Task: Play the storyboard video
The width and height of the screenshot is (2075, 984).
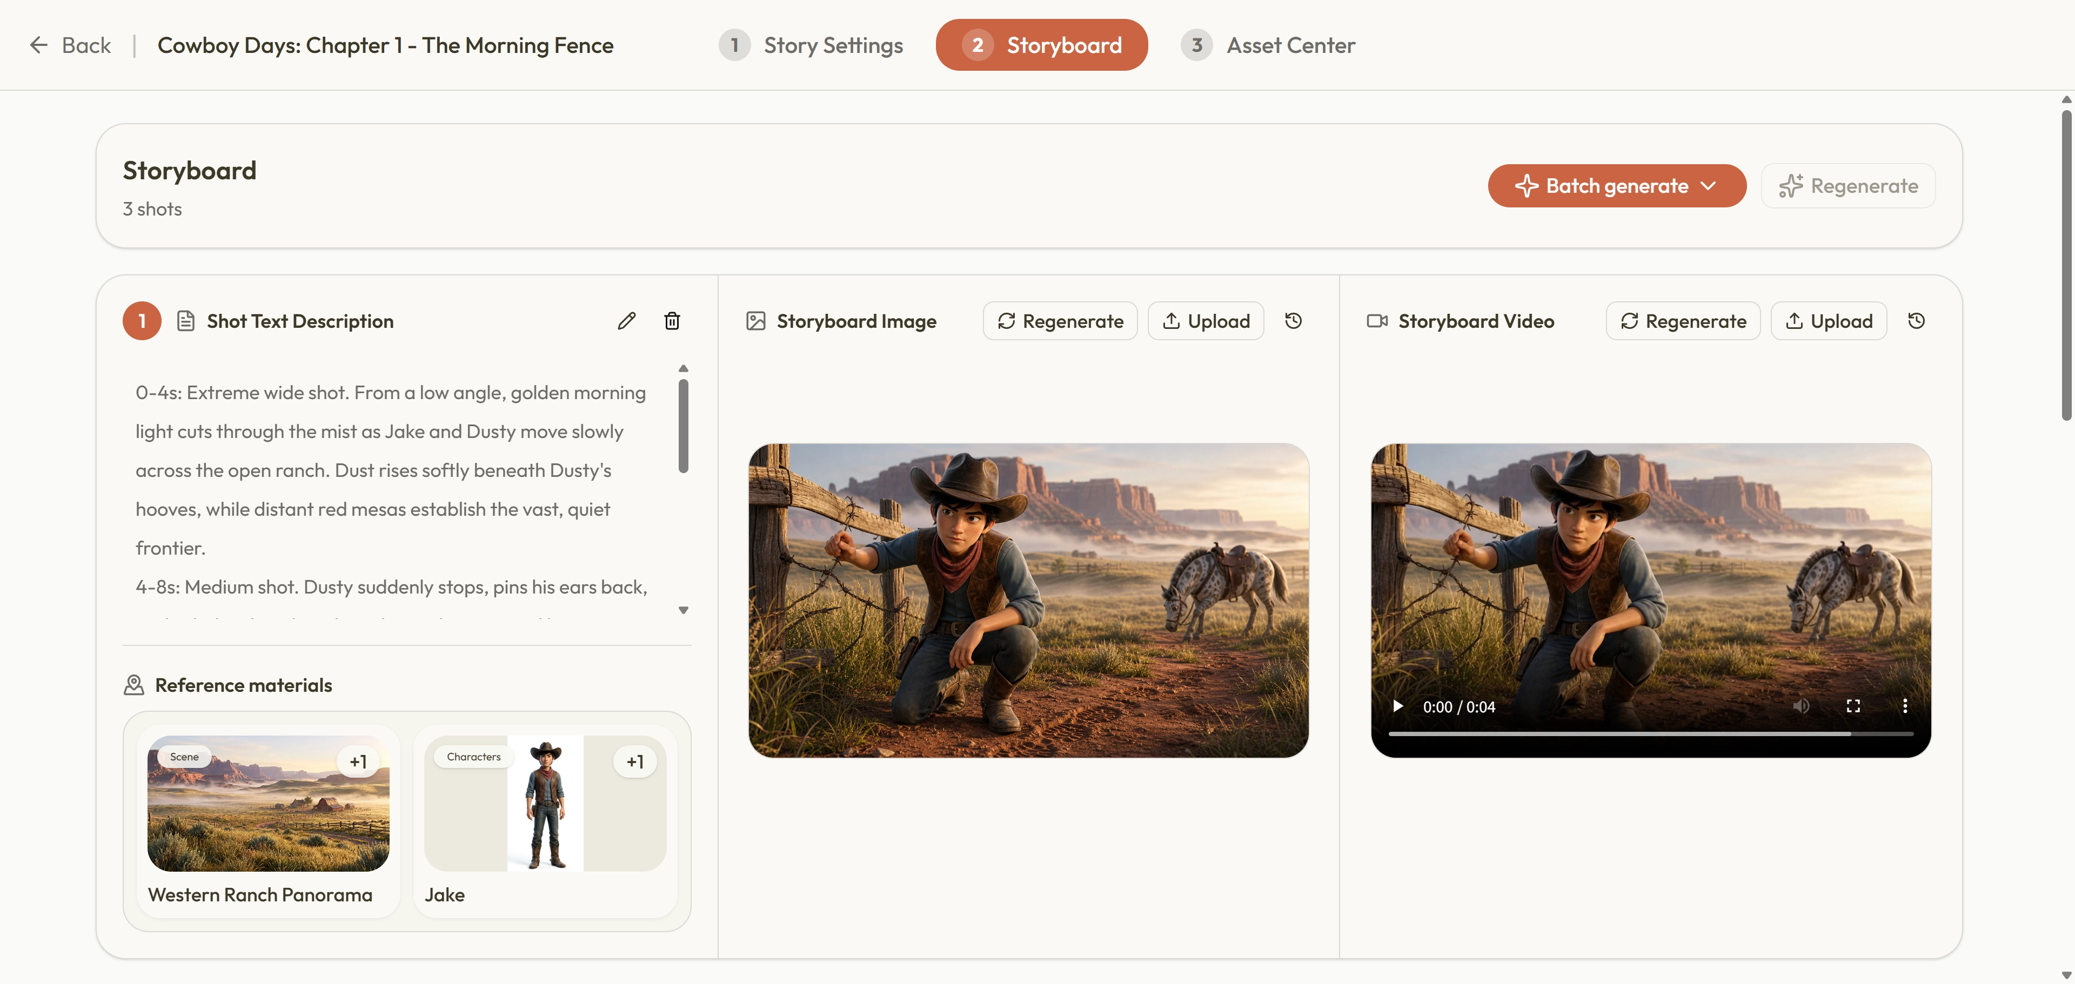Action: click(x=1397, y=706)
